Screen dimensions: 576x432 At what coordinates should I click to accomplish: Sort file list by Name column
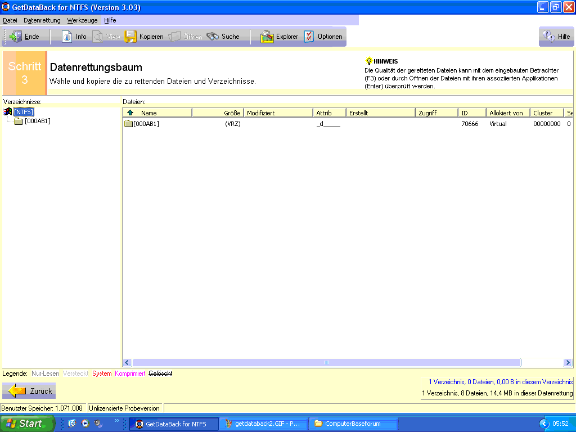(x=157, y=112)
